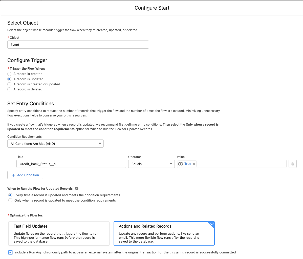Viewport: 303px width, 259px height.
Task: Click the Add Condition button
Action: [25, 175]
